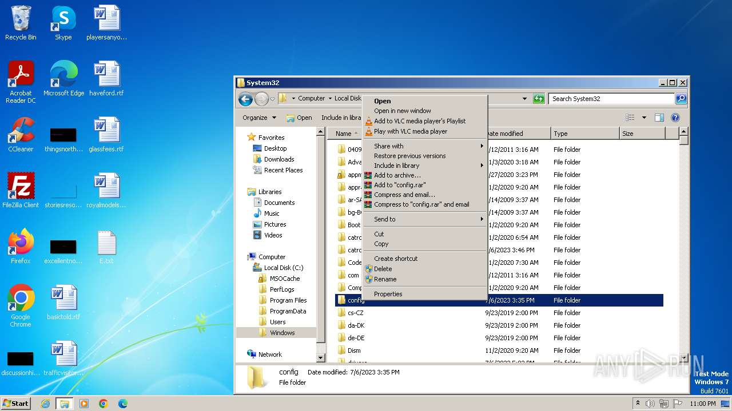Open Explorer help question-mark icon
732x411 pixels.
675,118
